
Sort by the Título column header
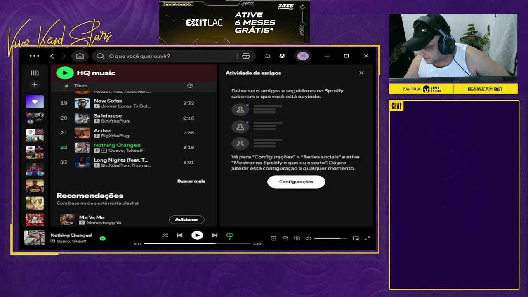click(81, 86)
